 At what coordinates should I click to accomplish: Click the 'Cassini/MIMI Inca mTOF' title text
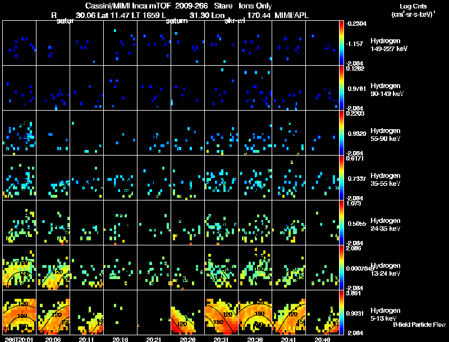(128, 6)
